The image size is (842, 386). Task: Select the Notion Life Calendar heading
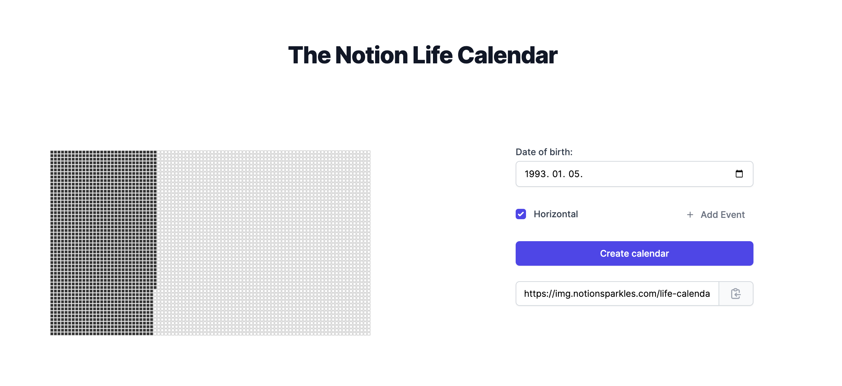coord(421,55)
